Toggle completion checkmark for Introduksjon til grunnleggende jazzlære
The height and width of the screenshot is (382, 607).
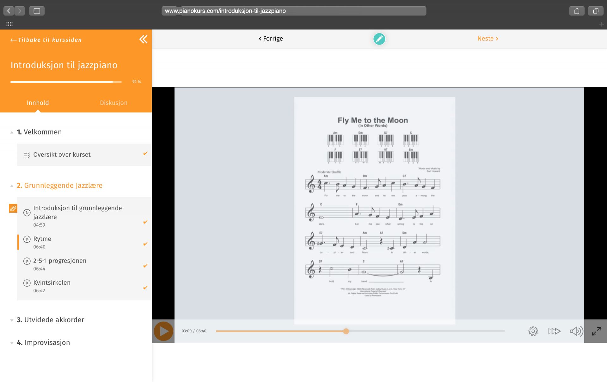coord(145,222)
